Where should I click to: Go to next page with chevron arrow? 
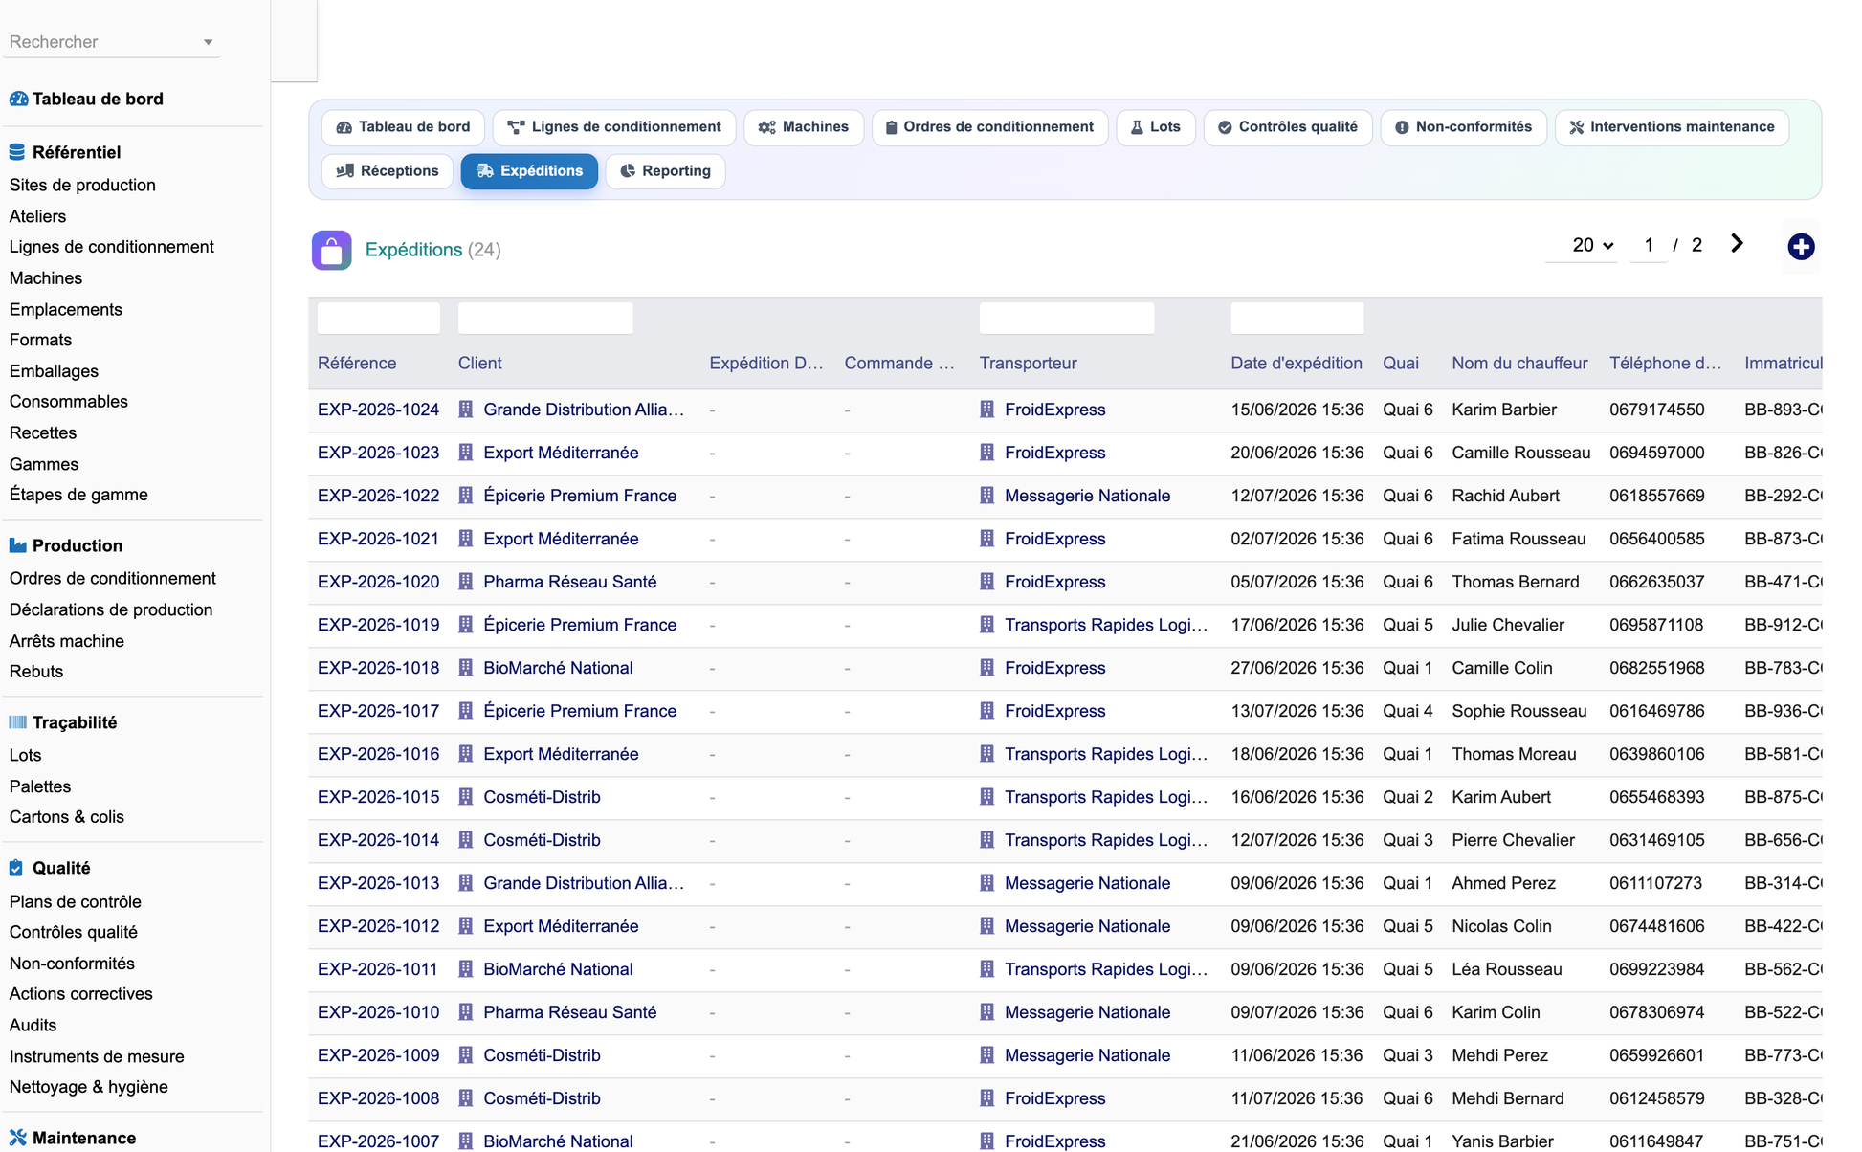[1737, 244]
